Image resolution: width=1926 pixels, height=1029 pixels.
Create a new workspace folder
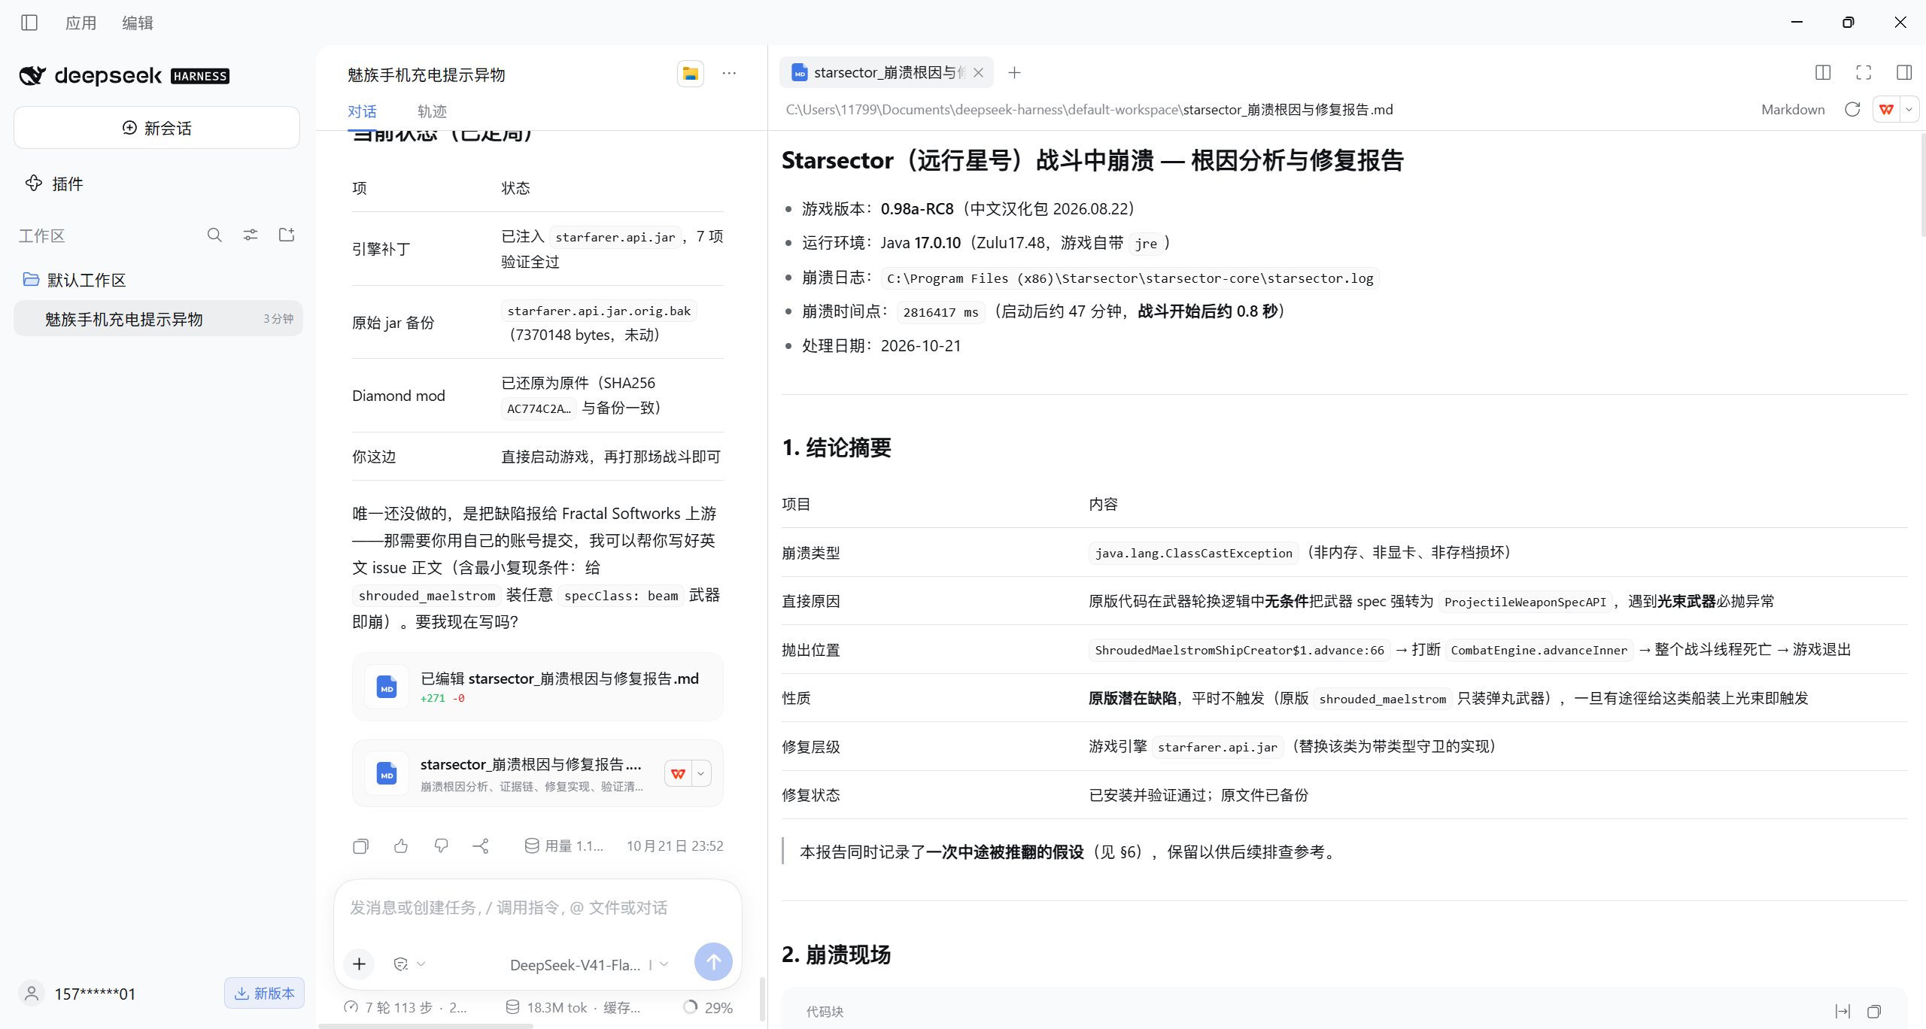click(x=287, y=235)
